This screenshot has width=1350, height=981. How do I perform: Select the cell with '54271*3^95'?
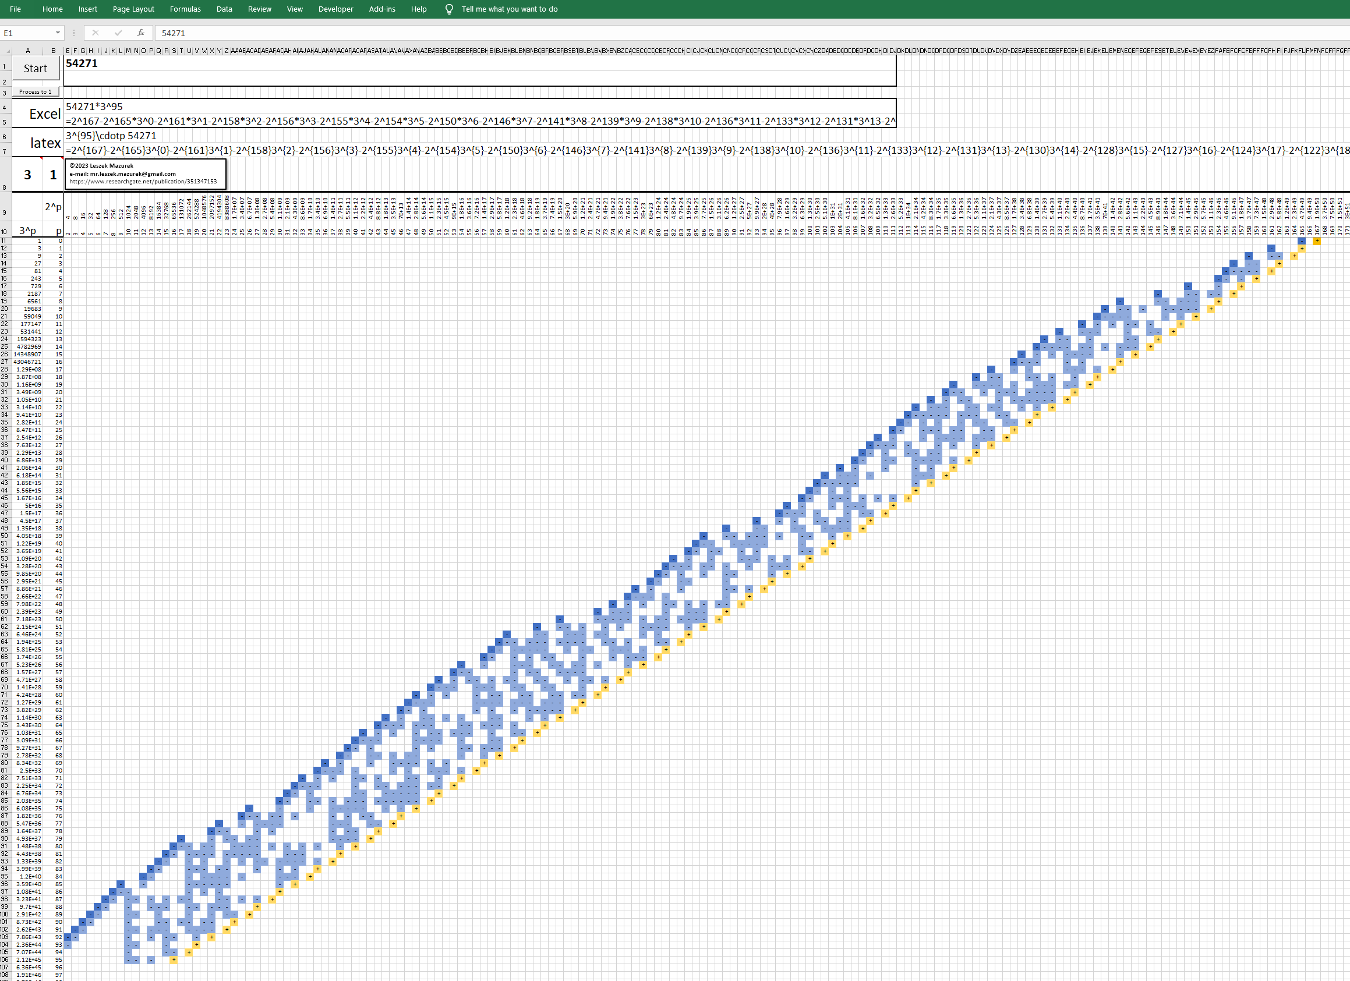coord(480,107)
